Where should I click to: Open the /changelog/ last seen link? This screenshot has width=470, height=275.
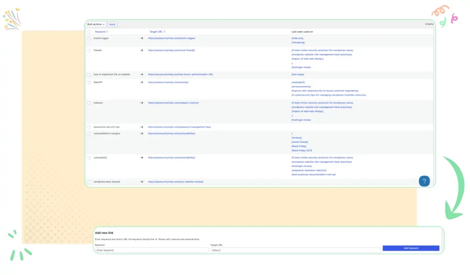(x=298, y=43)
